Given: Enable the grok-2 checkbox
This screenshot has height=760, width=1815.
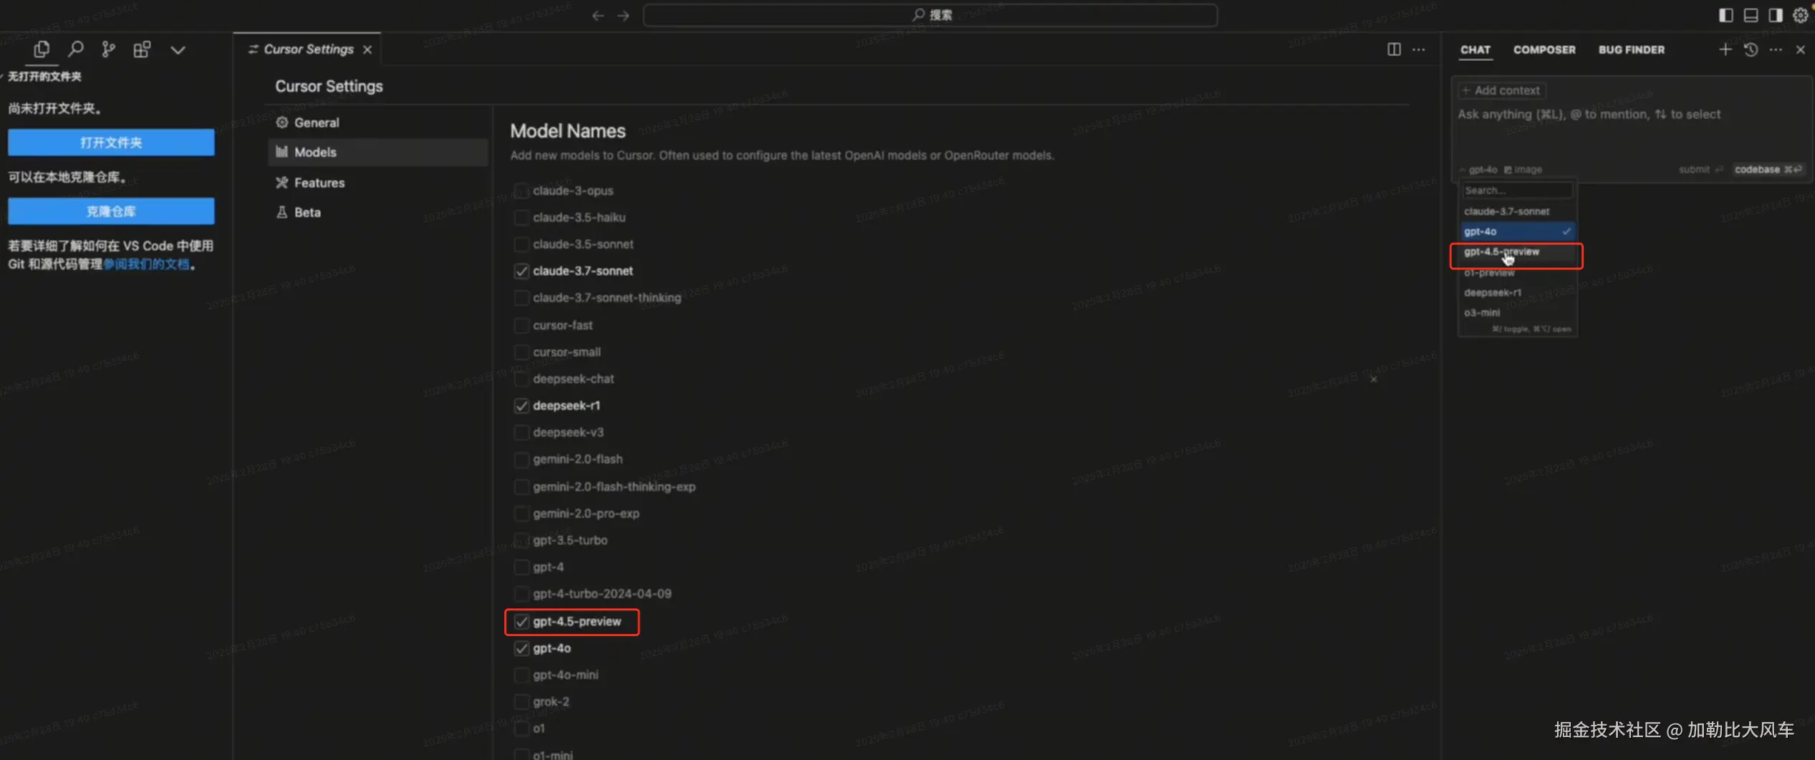Looking at the screenshot, I should (521, 701).
